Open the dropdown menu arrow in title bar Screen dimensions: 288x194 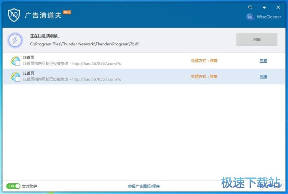[264, 7]
